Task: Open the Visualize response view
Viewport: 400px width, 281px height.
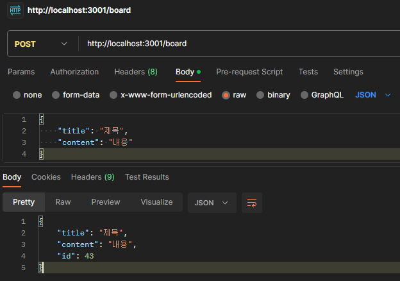Action: [156, 202]
